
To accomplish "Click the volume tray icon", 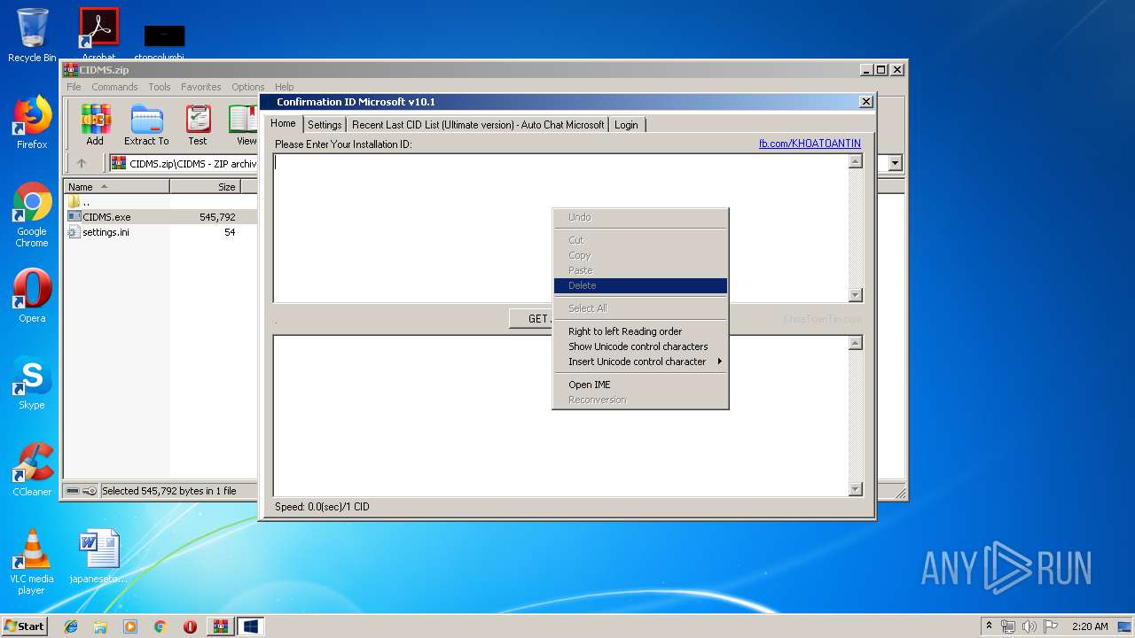I will 1029,626.
